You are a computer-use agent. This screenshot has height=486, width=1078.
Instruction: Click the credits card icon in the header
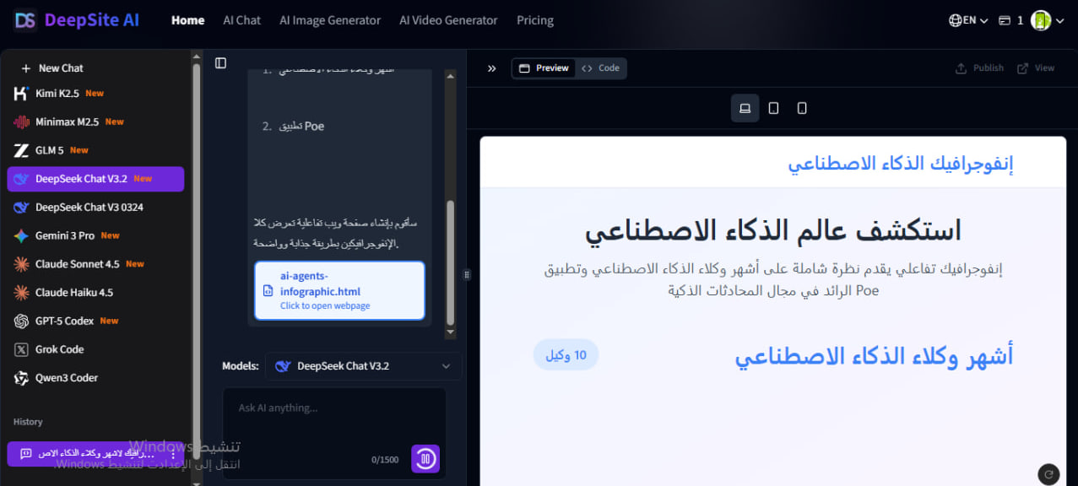tap(1004, 19)
